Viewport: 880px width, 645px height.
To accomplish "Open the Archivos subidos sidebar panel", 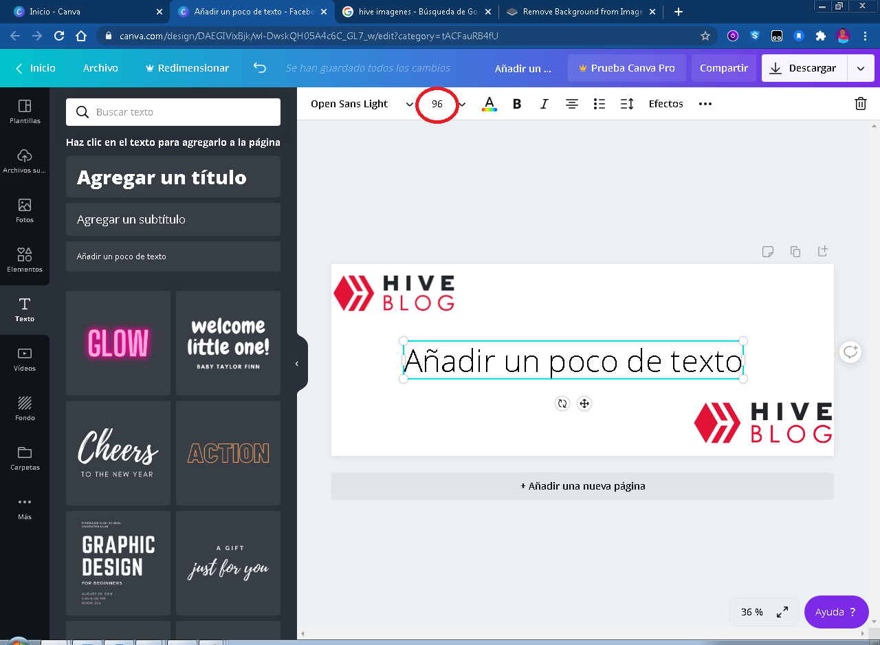I will [25, 162].
